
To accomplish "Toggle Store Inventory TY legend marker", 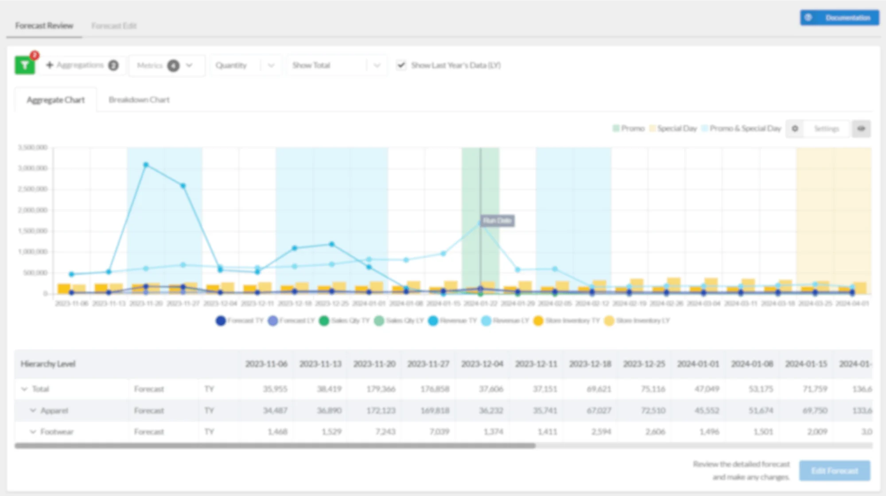I will 538,321.
